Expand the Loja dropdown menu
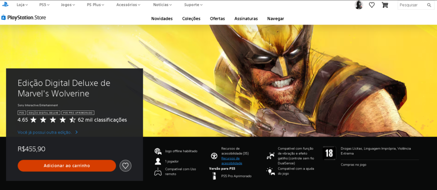 point(22,5)
